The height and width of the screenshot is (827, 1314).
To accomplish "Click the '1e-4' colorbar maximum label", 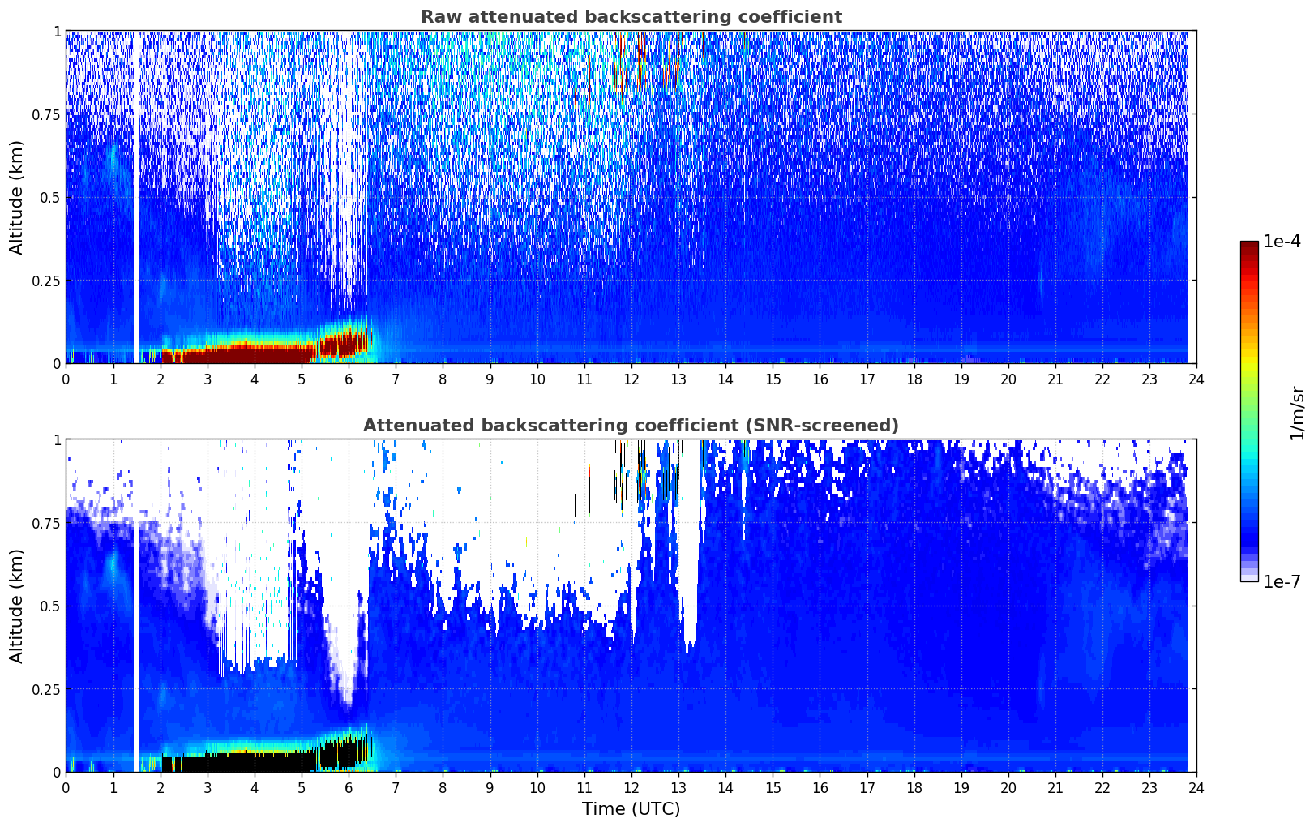I will 1282,242.
